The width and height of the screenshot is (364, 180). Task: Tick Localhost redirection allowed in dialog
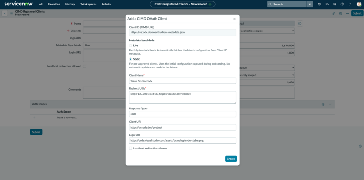[x=131, y=149]
